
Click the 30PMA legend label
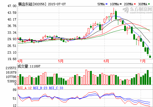coord(143,4)
